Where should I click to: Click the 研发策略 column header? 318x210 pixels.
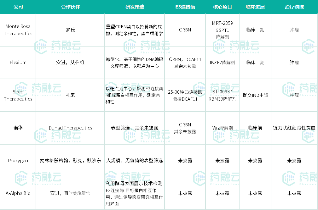click(x=135, y=7)
